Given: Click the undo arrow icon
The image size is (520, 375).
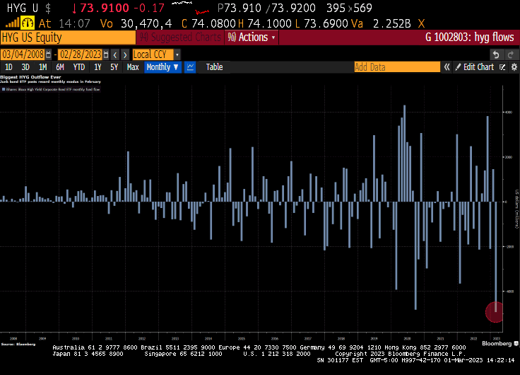Looking at the screenshot, I should (497, 54).
